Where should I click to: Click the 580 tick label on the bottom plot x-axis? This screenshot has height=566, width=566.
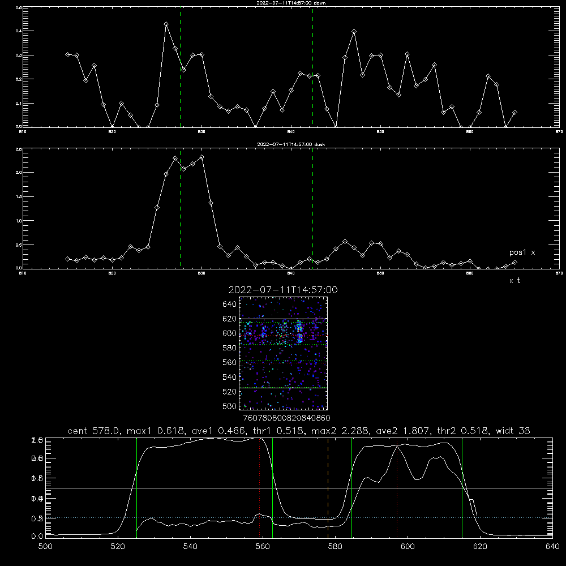pos(335,547)
